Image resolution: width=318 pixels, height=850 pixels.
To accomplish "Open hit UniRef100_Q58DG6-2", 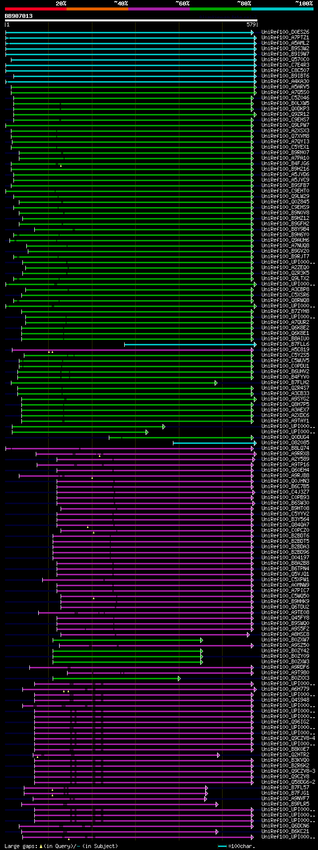I will [x=288, y=782].
